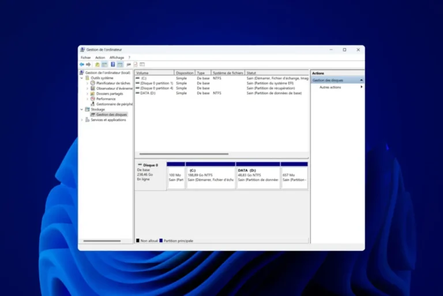The image size is (443, 296).
Task: Select Performance in the tree
Action: (106, 99)
